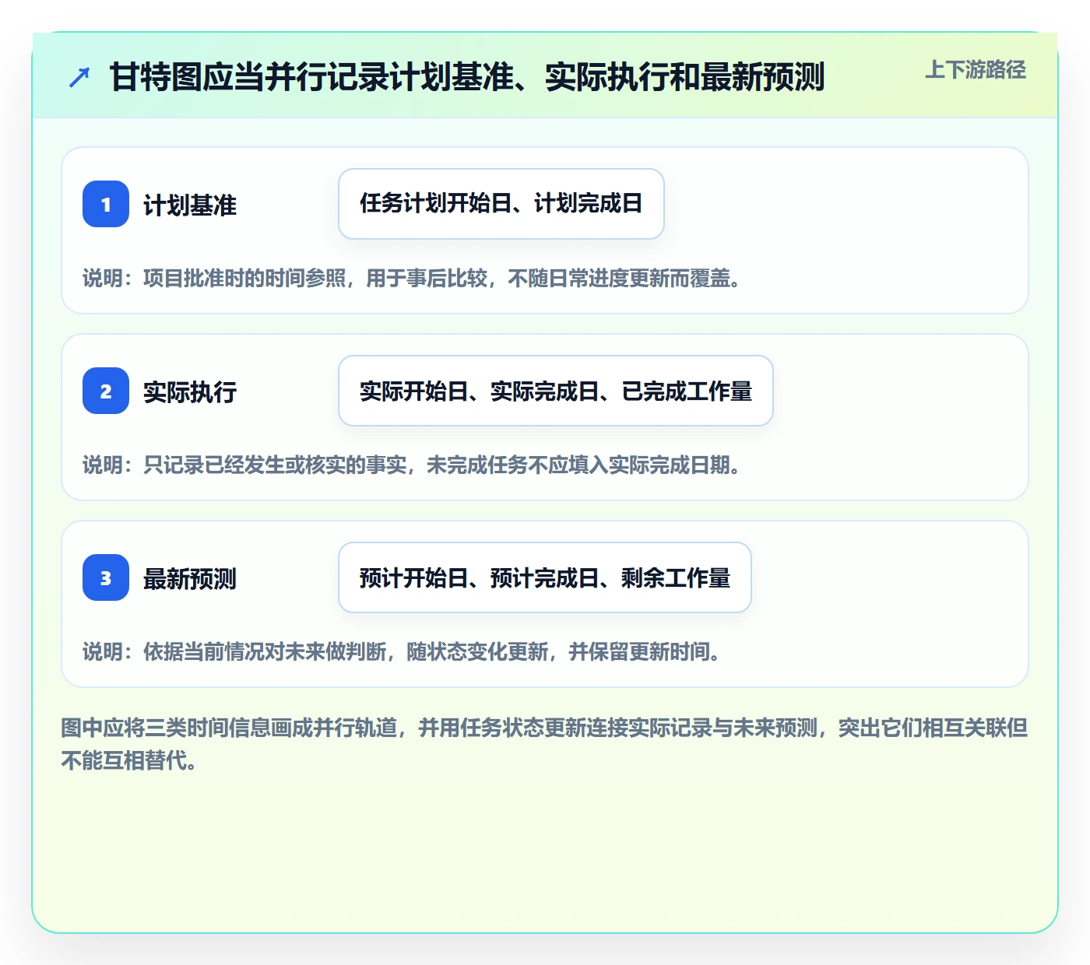Click the number 1 badge for 计划基准

coord(106,204)
